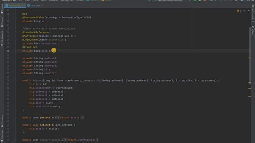Open the Commit tool window
Viewport: 255px width, 143px height.
click(x=2, y=22)
